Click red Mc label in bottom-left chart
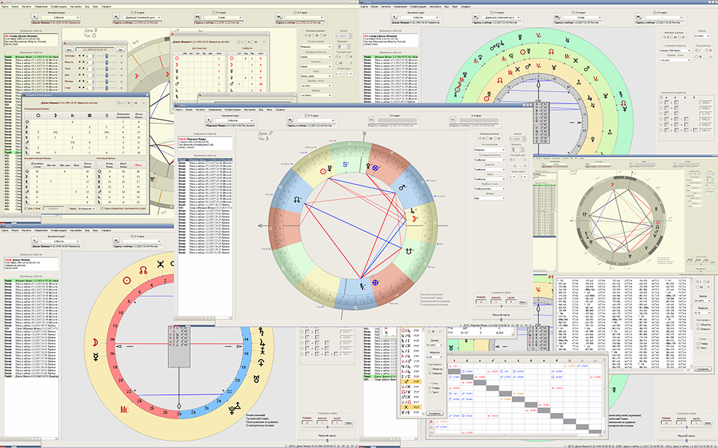The image size is (718, 448). click(125, 409)
